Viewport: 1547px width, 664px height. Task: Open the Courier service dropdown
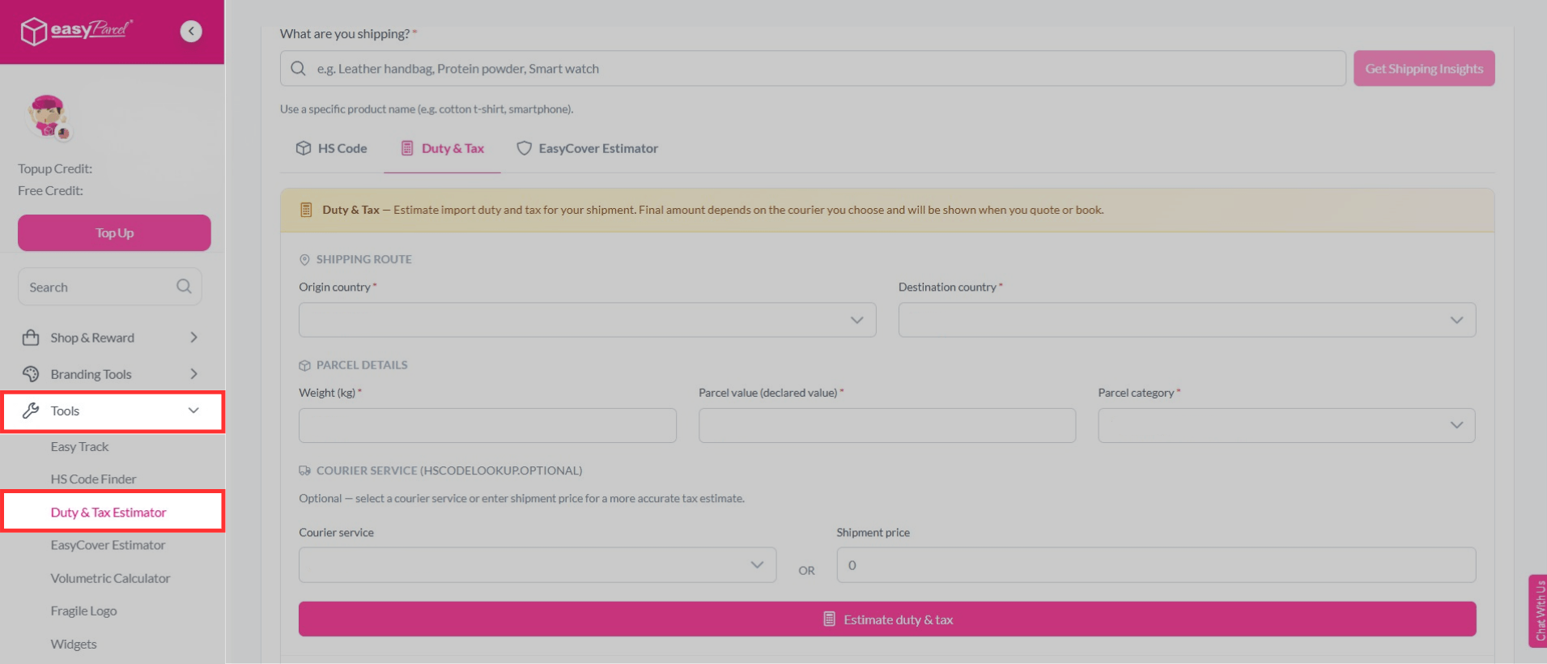point(537,565)
